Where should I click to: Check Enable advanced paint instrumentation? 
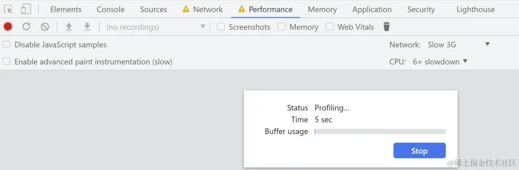[x=6, y=62]
